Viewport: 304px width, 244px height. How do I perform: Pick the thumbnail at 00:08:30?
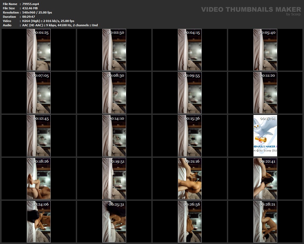coord(114,93)
